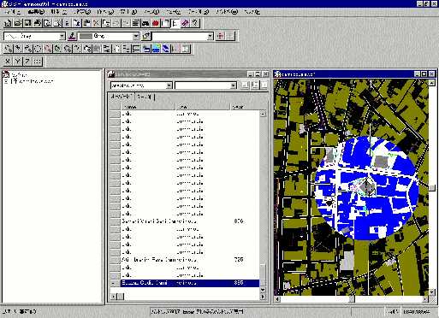This screenshot has width=439, height=318.
Task: Click the red stop icon in toolbar
Action: click(156, 23)
